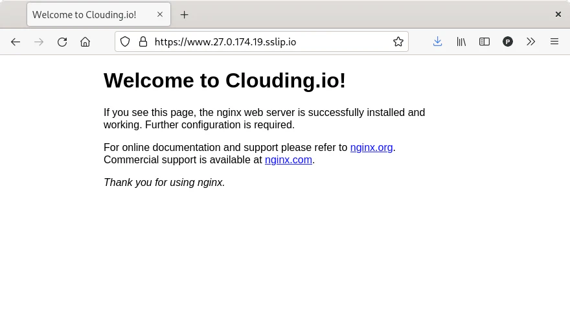Show site security info via padlock
This screenshot has width=570, height=335.
(x=142, y=41)
